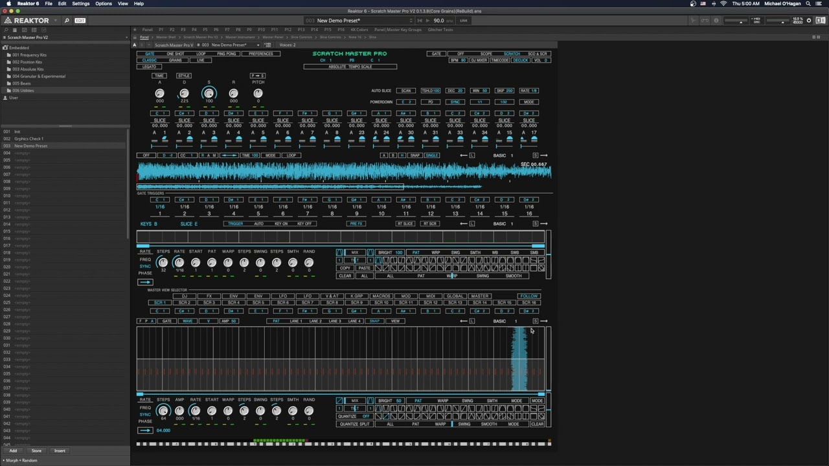
Task: Click the favorites star before panel tabs
Action: pyautogui.click(x=135, y=30)
